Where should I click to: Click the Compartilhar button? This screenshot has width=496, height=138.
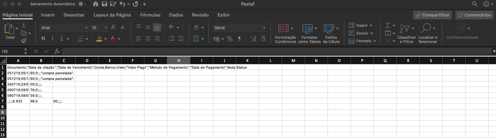433,15
